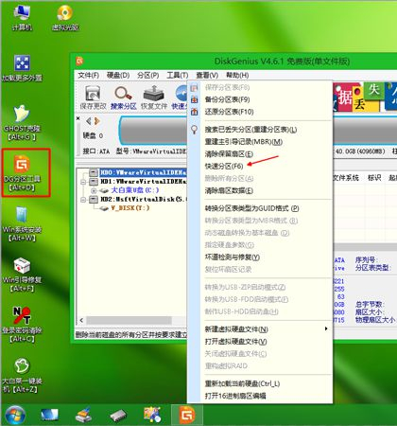
Task: Click the colorful tiles taskbar icon
Action: pyautogui.click(x=152, y=415)
